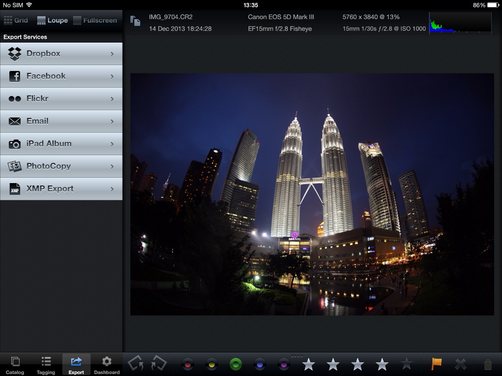This screenshot has height=376, width=502.
Task: Click the camera iPad Album icon
Action: (x=15, y=144)
